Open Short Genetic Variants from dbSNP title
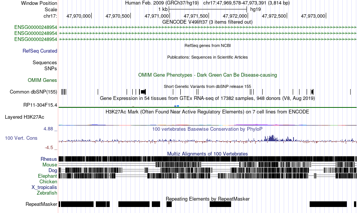This screenshot has width=357, height=213. [x=207, y=86]
